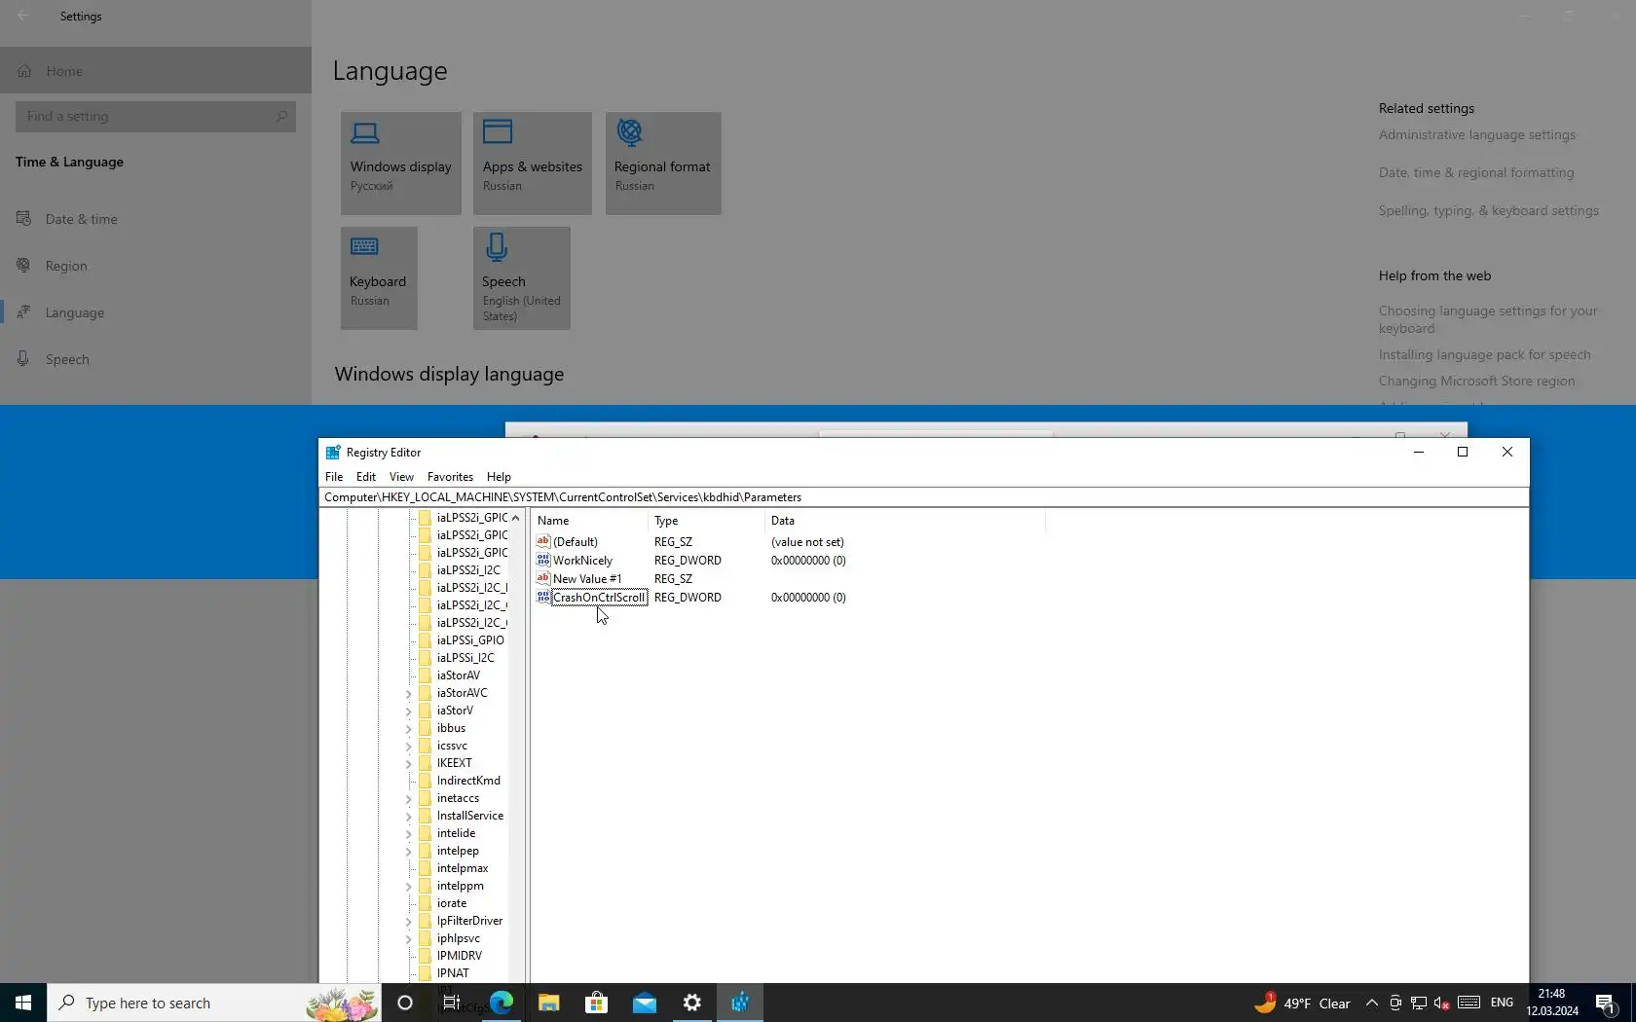The width and height of the screenshot is (1636, 1022).
Task: Go back with the Settings back arrow
Action: pos(23,16)
